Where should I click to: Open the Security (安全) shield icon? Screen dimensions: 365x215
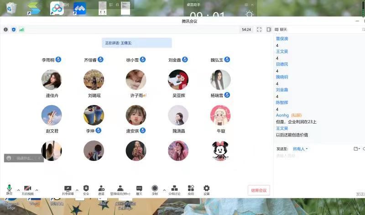tap(86, 189)
